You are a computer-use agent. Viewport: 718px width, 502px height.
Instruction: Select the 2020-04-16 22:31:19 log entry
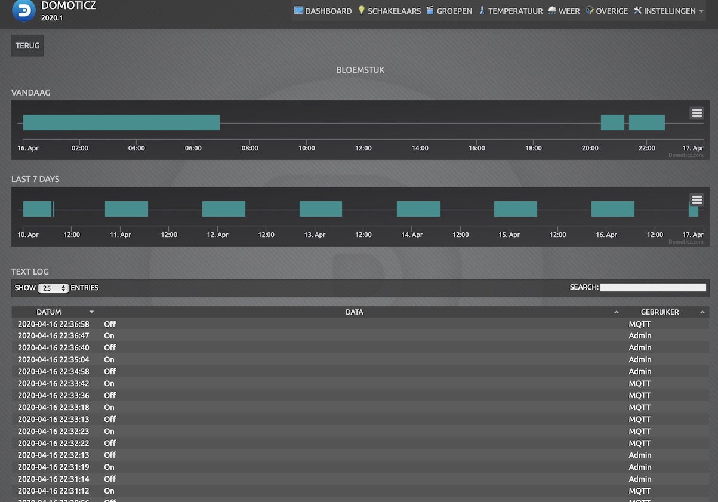[x=360, y=467]
